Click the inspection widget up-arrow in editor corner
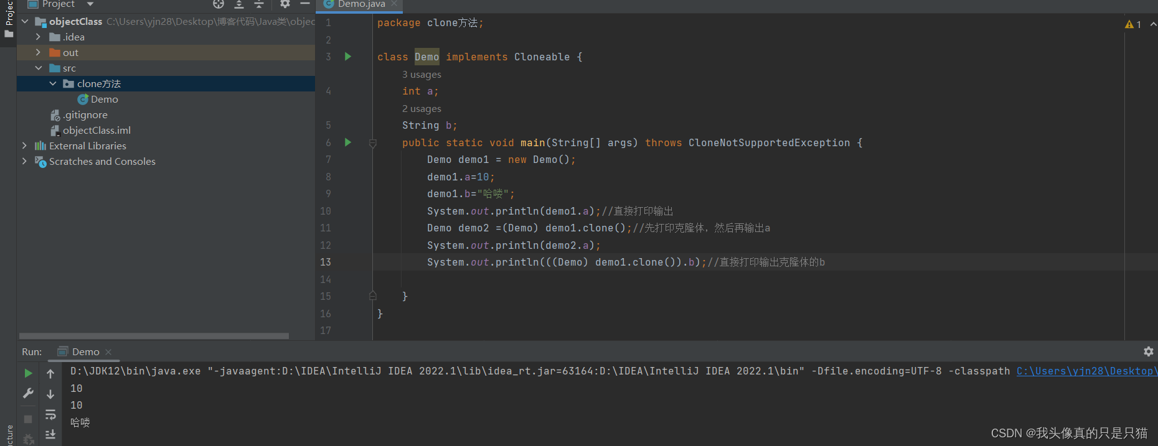Screen dimensions: 1158x446 [x=1153, y=24]
